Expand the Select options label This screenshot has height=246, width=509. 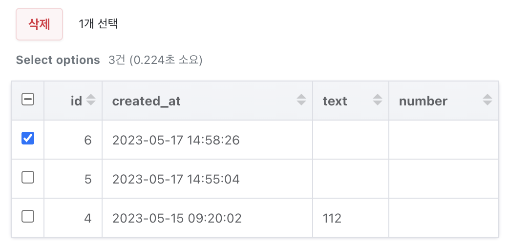click(58, 60)
